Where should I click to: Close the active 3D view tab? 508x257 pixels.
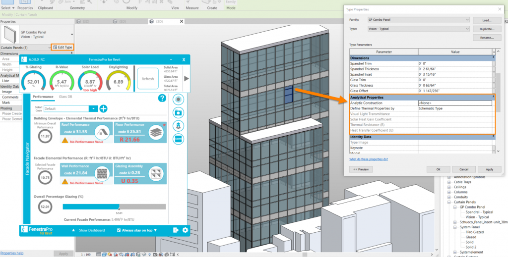point(182,21)
